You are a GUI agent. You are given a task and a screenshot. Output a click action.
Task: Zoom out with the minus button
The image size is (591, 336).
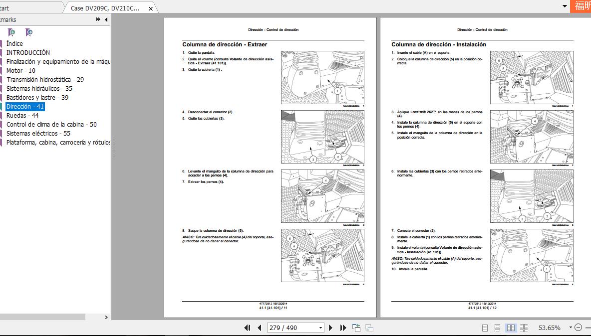point(578,328)
